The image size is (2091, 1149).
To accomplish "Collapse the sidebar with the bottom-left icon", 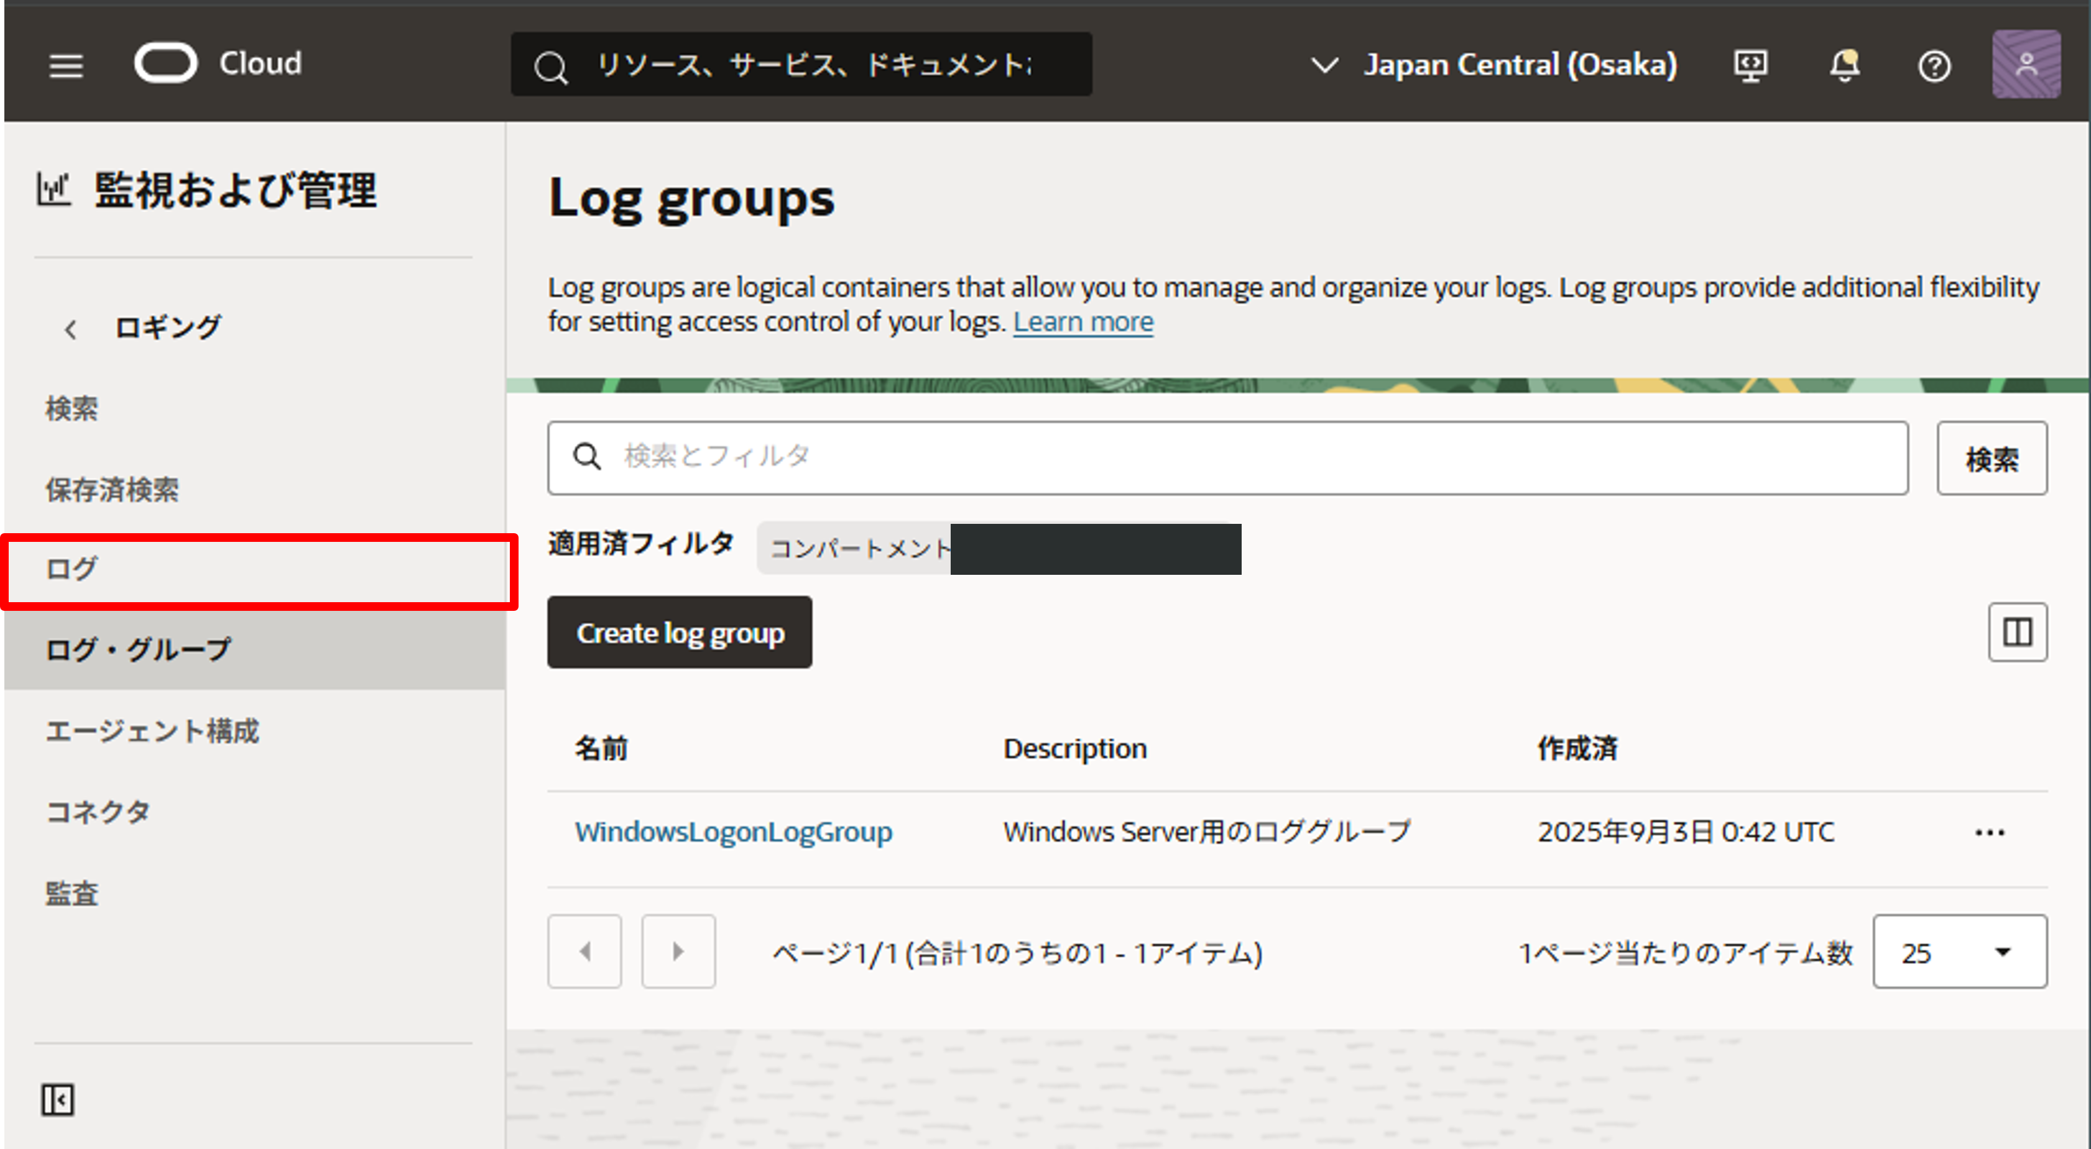I will point(58,1099).
